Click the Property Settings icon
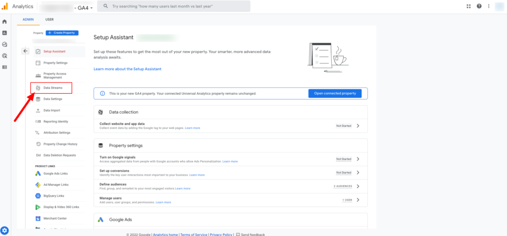This screenshot has width=507, height=236. point(38,63)
